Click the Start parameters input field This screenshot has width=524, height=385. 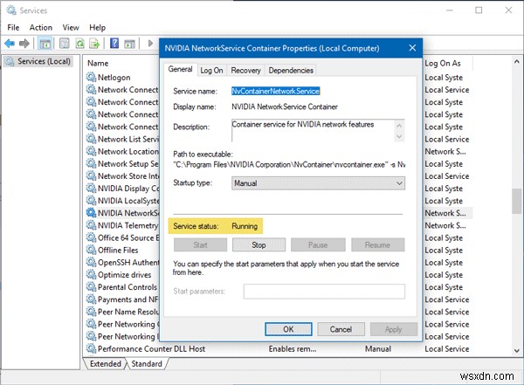324,292
